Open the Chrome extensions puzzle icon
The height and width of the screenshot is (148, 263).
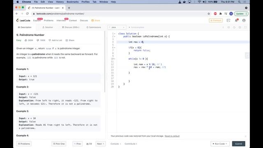(x=221, y=14)
